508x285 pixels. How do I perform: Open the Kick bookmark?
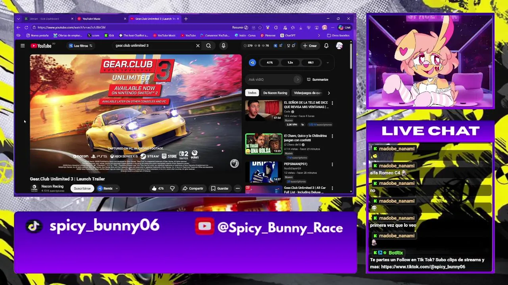pos(109,36)
